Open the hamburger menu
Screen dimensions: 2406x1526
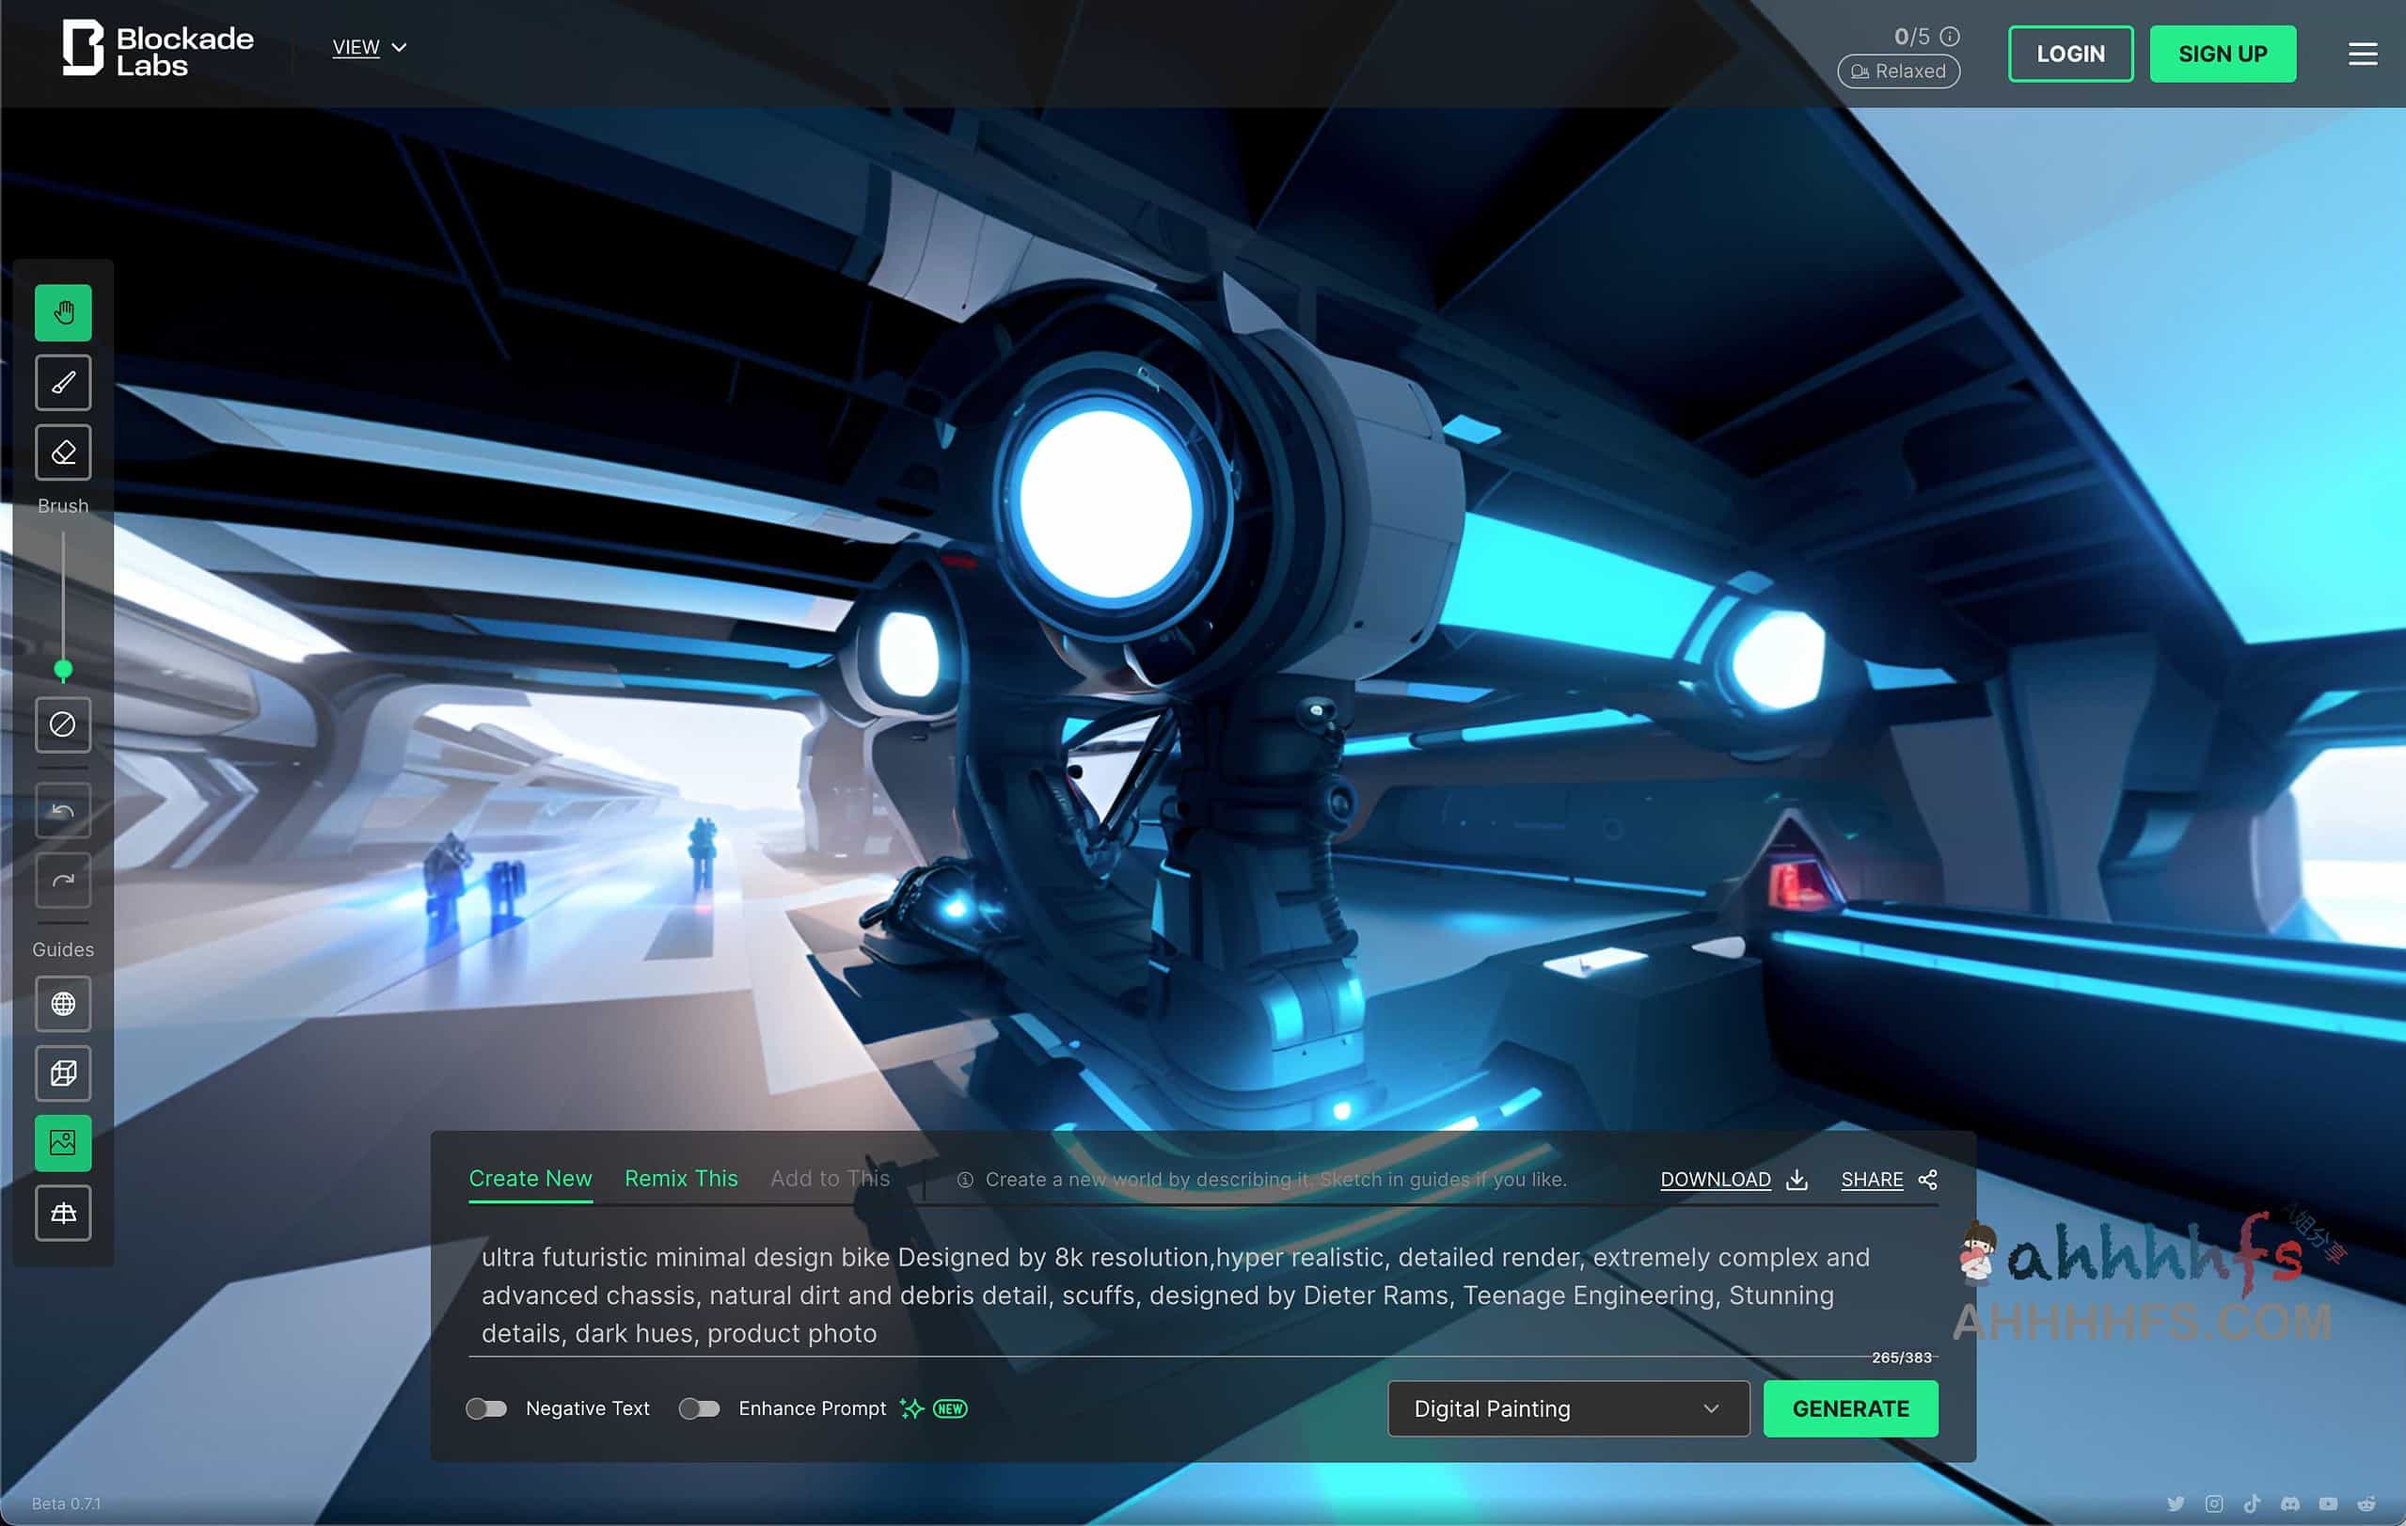[2362, 54]
